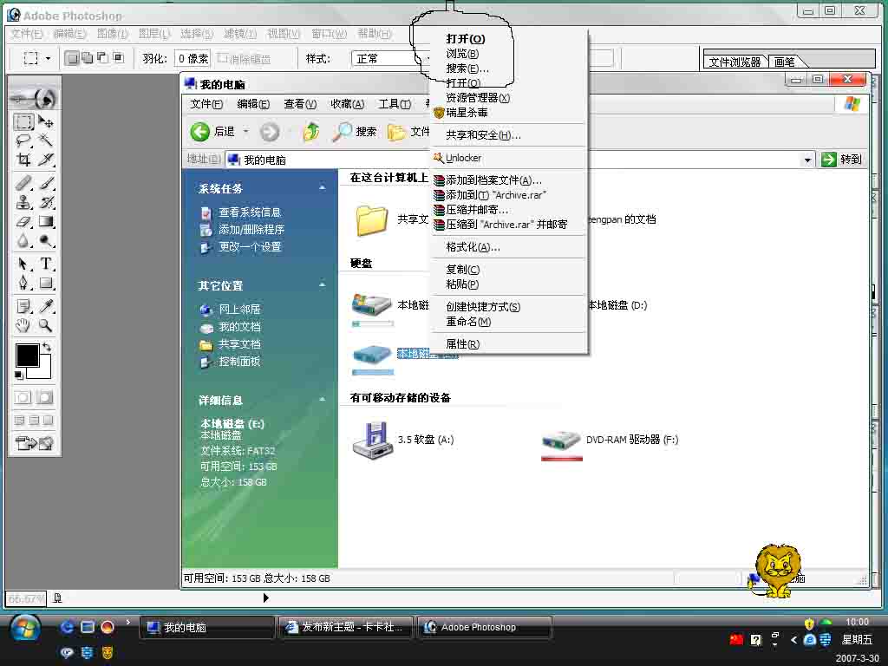The width and height of the screenshot is (888, 666).
Task: Select the Crop tool
Action: (x=23, y=160)
